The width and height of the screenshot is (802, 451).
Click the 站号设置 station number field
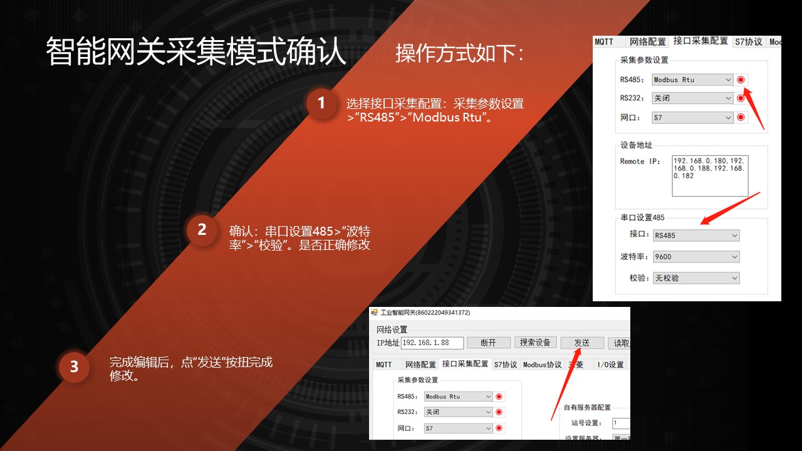click(622, 423)
